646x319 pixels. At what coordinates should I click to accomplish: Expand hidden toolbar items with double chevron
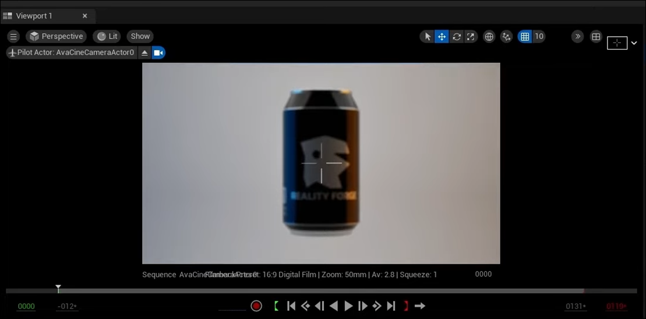(578, 37)
